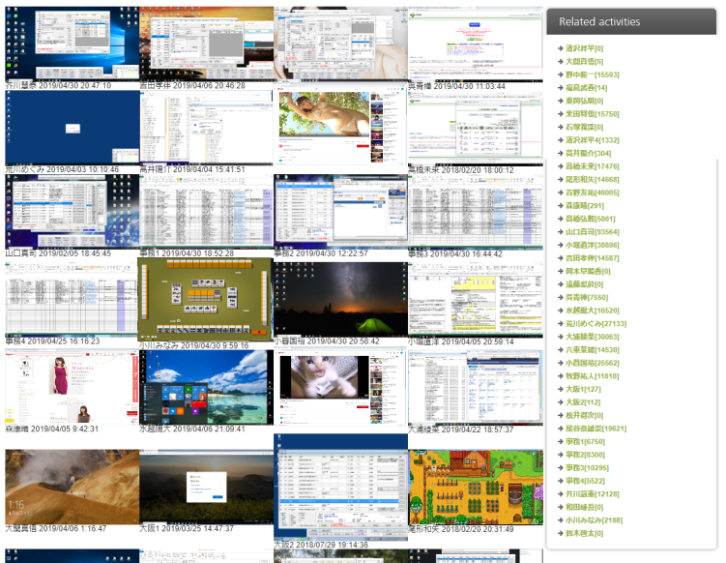Viewport: 726px width, 563px height.
Task: Open the 事務3[10295] link in sidebar
Action: tap(590, 467)
